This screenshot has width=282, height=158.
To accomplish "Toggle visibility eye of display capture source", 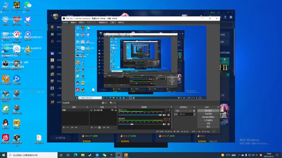I will tap(112, 110).
